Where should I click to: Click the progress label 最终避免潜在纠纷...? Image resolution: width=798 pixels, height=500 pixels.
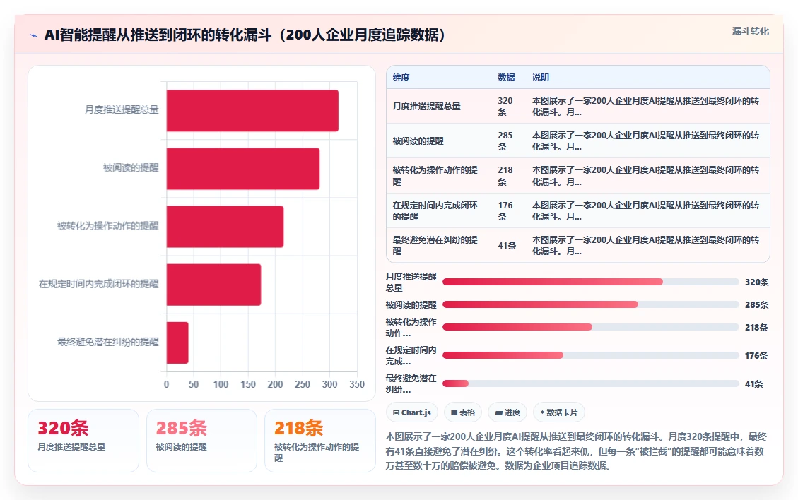coord(411,384)
